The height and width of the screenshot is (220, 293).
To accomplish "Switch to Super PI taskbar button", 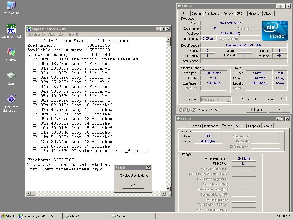I will [x=39, y=216].
